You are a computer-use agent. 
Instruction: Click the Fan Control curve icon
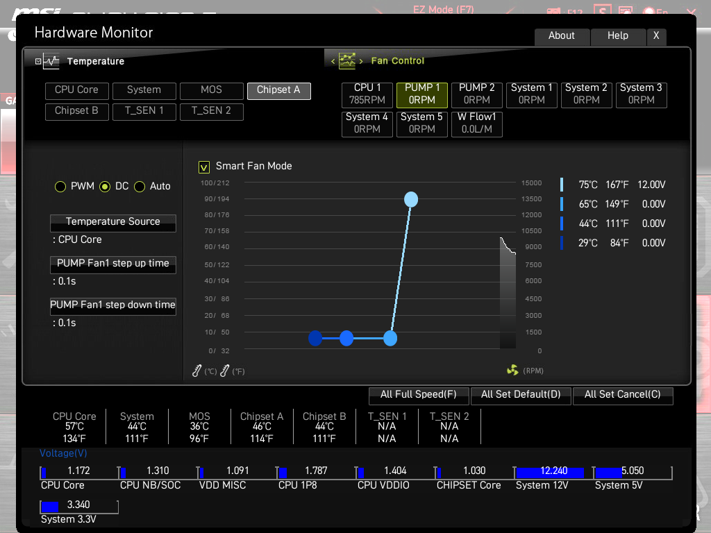pyautogui.click(x=347, y=61)
